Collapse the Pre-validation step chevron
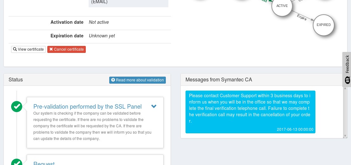 (x=154, y=106)
